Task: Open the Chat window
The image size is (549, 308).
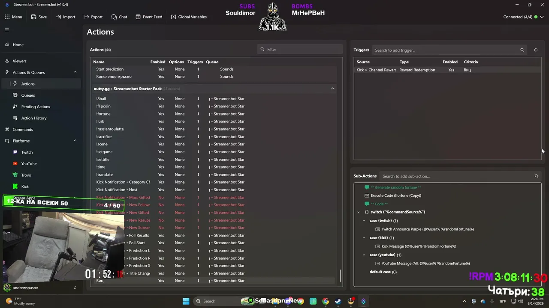Action: tap(119, 17)
